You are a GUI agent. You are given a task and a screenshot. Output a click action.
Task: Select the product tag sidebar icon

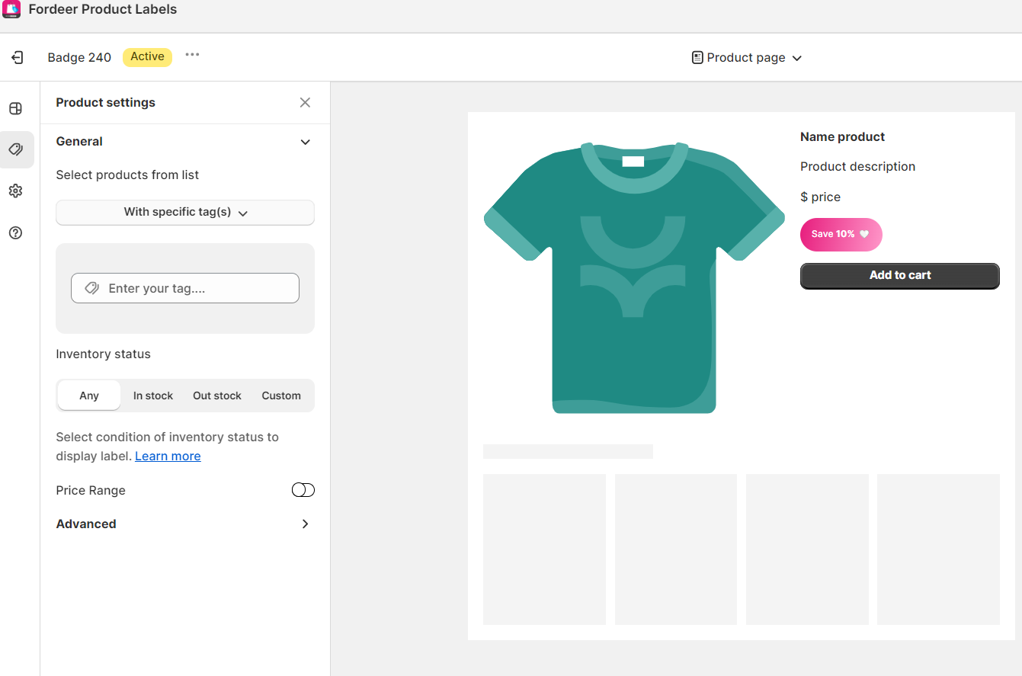[x=15, y=149]
